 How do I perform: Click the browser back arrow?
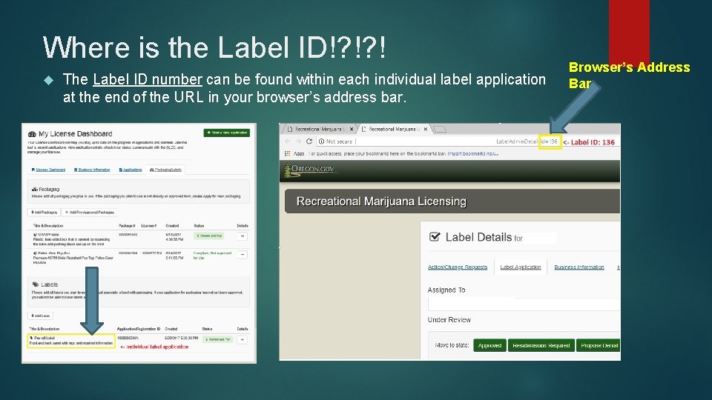coord(287,141)
